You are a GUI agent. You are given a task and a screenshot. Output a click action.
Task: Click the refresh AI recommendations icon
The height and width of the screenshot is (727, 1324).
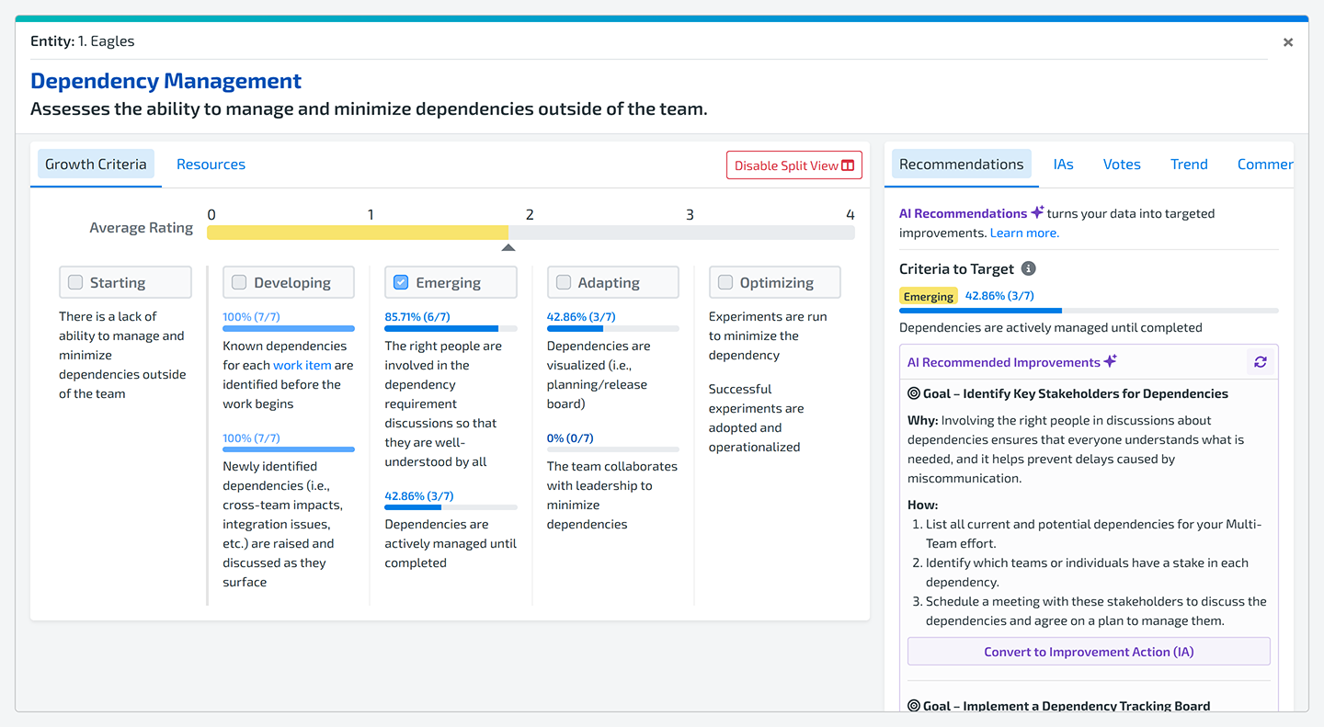1261,362
